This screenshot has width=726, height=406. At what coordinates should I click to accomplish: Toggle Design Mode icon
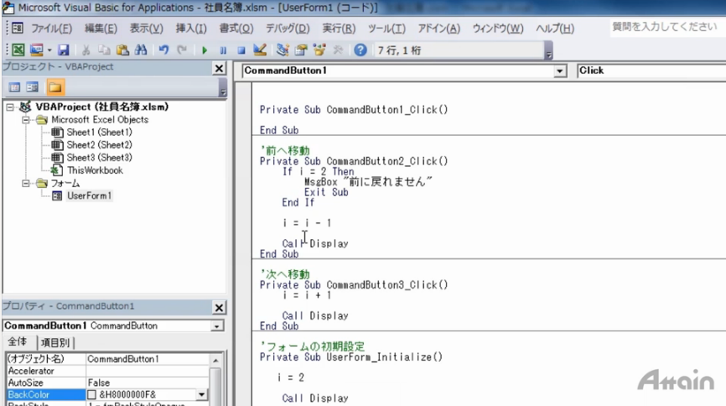260,49
